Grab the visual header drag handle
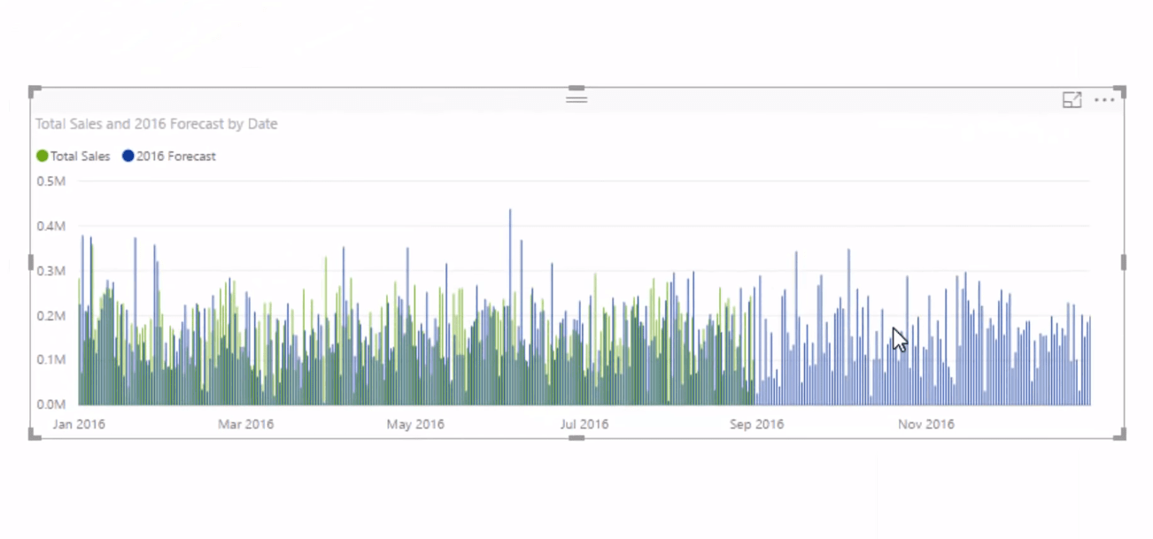1153x539 pixels. (x=576, y=98)
